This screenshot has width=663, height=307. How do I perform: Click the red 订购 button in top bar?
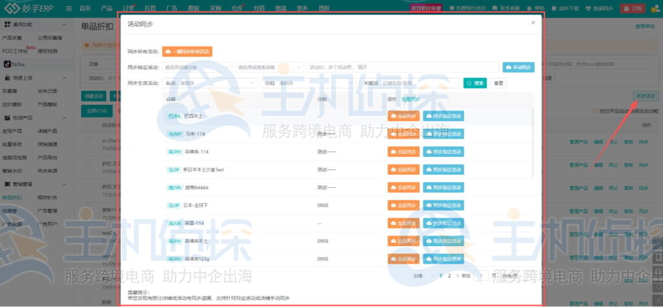click(633, 8)
